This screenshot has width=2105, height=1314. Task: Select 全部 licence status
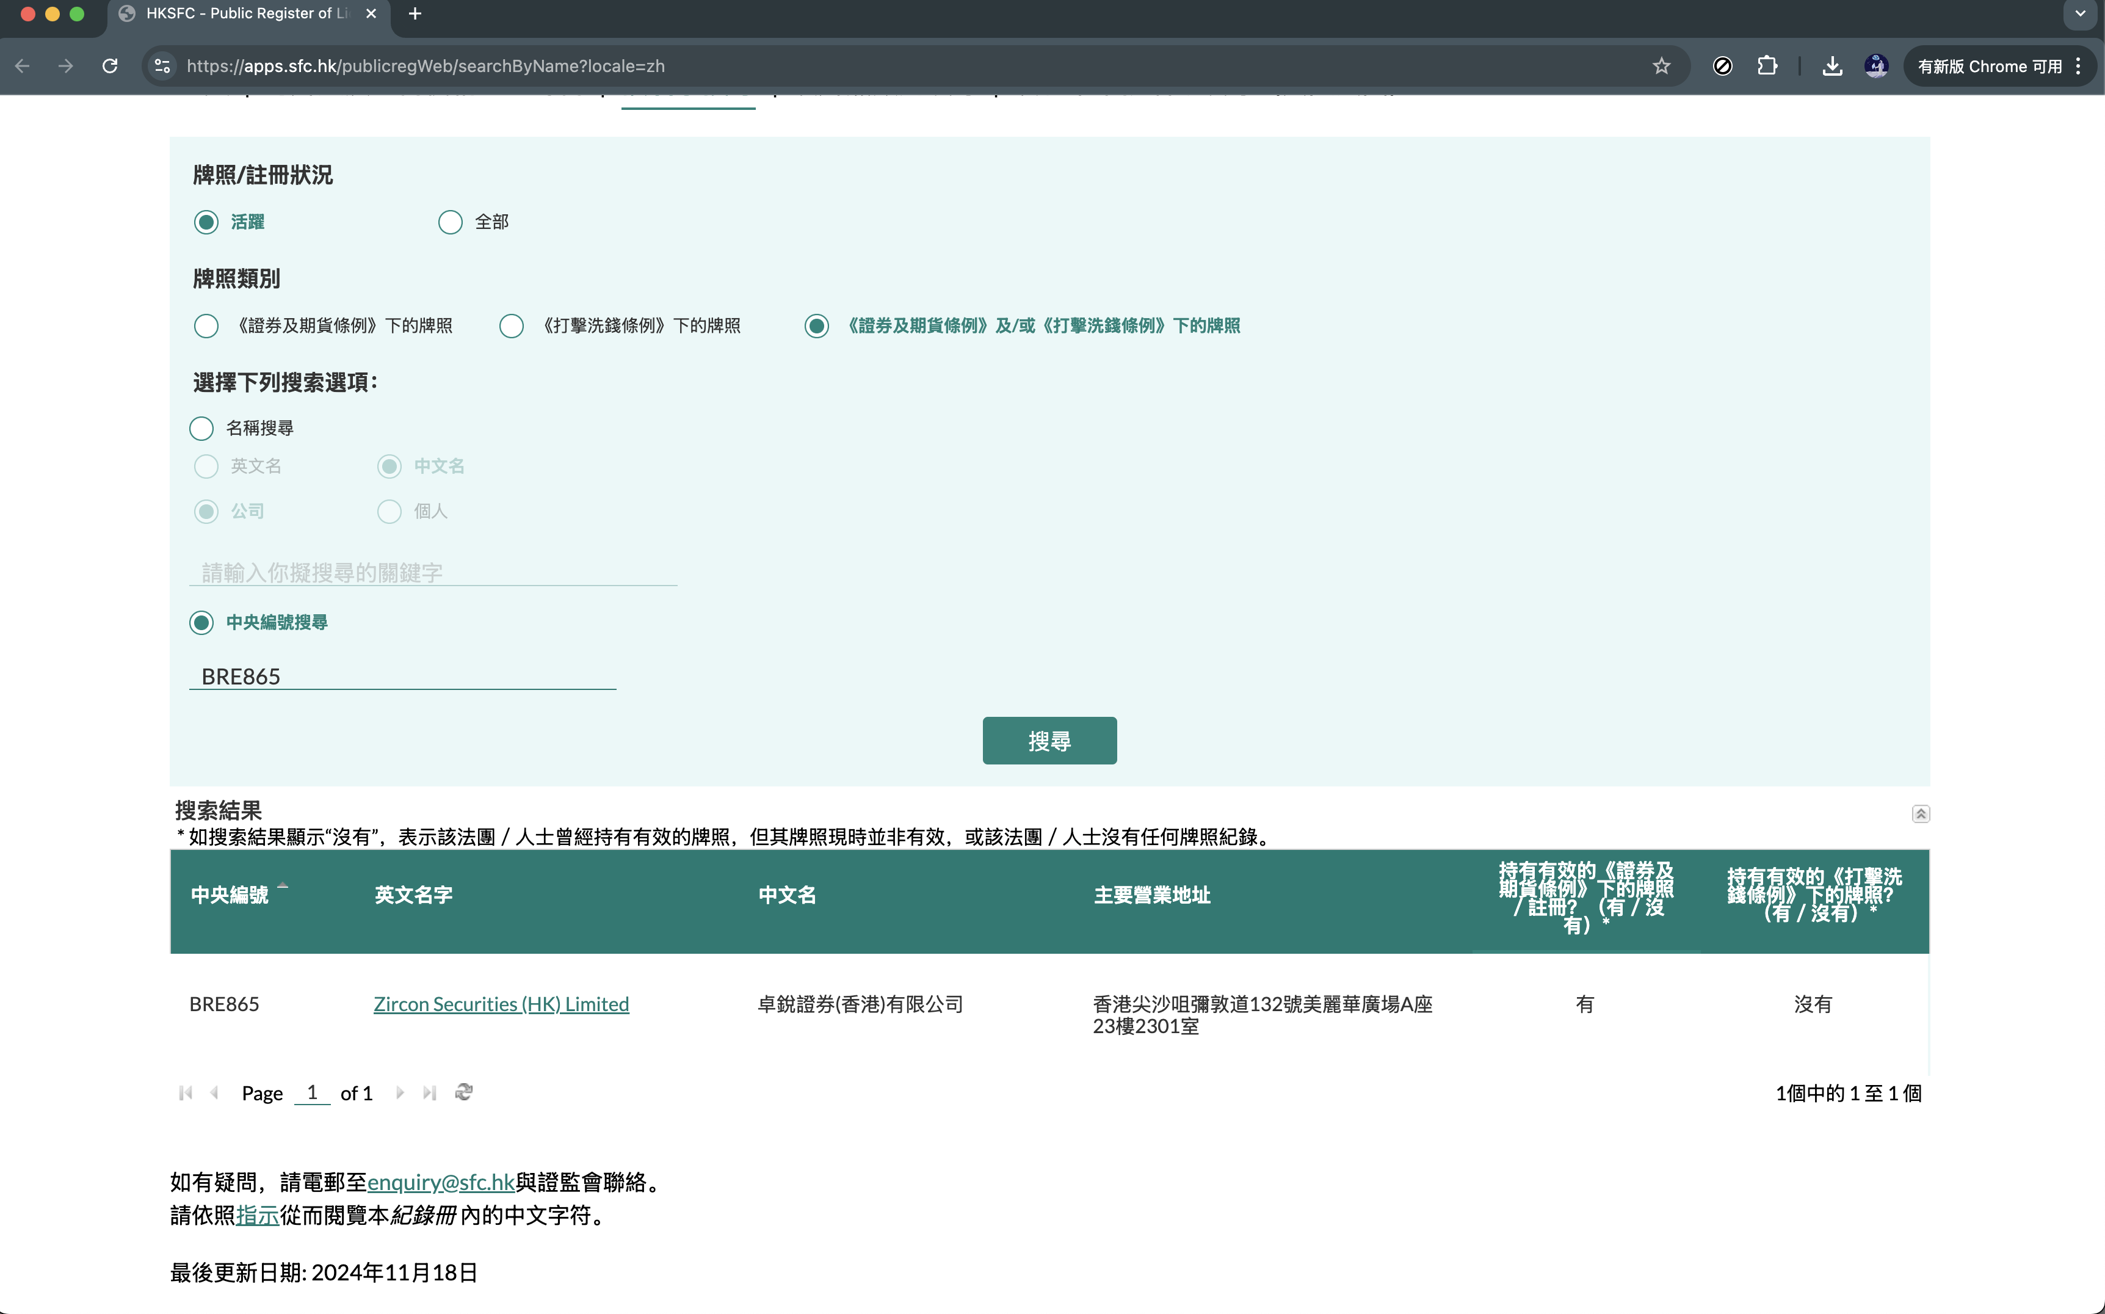[450, 222]
